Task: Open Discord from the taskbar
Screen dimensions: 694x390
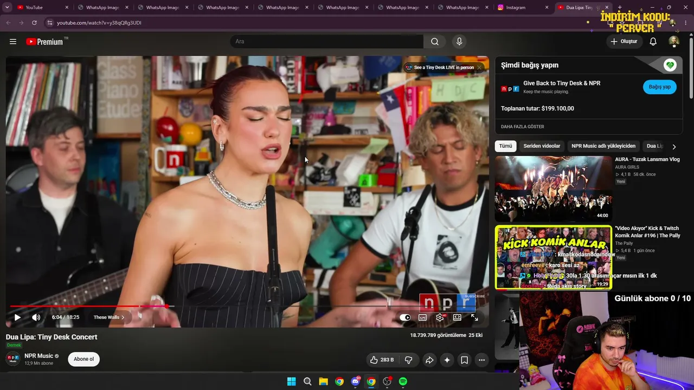Action: tap(355, 381)
